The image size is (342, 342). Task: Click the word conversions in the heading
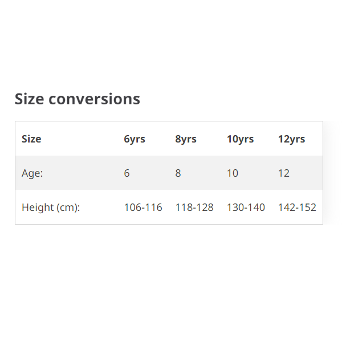(94, 99)
